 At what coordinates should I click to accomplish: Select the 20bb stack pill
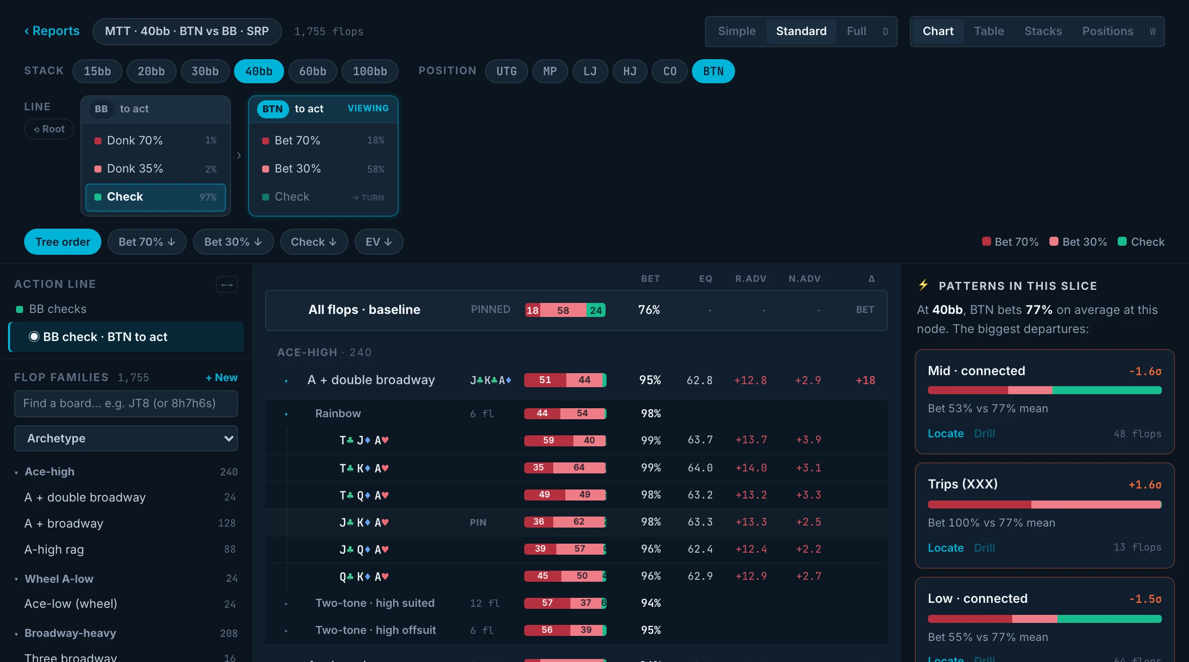[x=151, y=71]
